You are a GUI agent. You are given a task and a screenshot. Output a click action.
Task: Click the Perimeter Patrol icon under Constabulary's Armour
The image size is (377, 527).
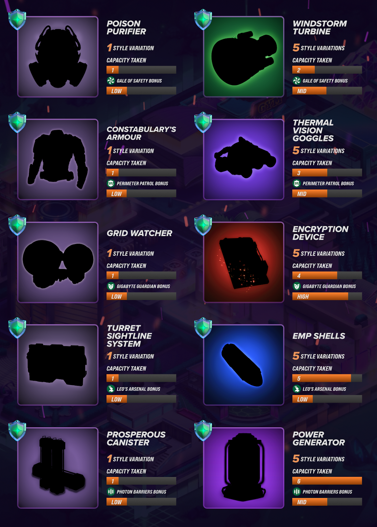click(111, 183)
